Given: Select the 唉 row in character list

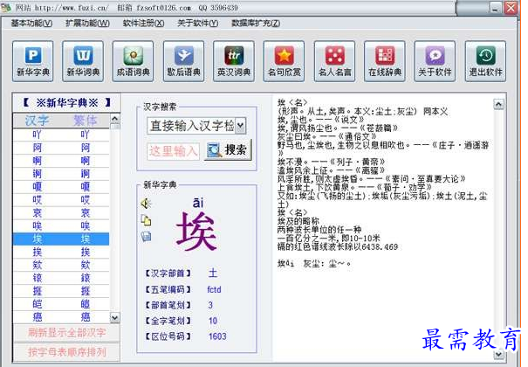Looking at the screenshot, I should tap(61, 225).
